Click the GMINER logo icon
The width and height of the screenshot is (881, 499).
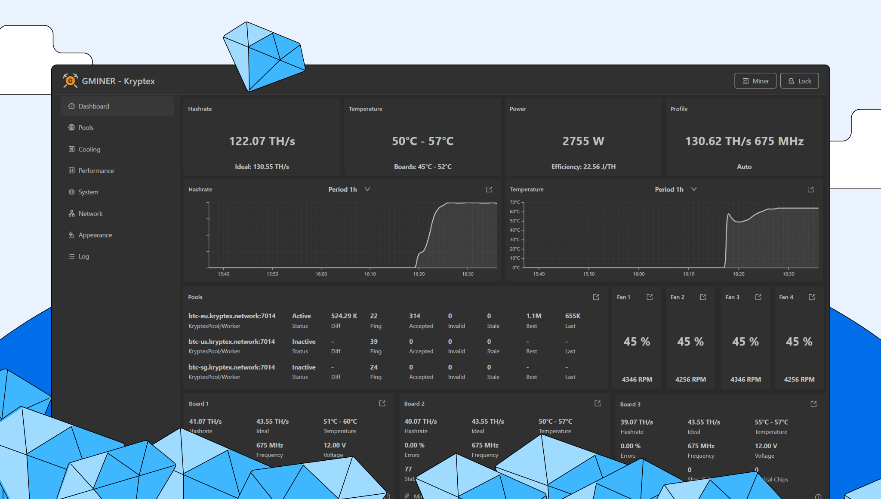pyautogui.click(x=70, y=80)
